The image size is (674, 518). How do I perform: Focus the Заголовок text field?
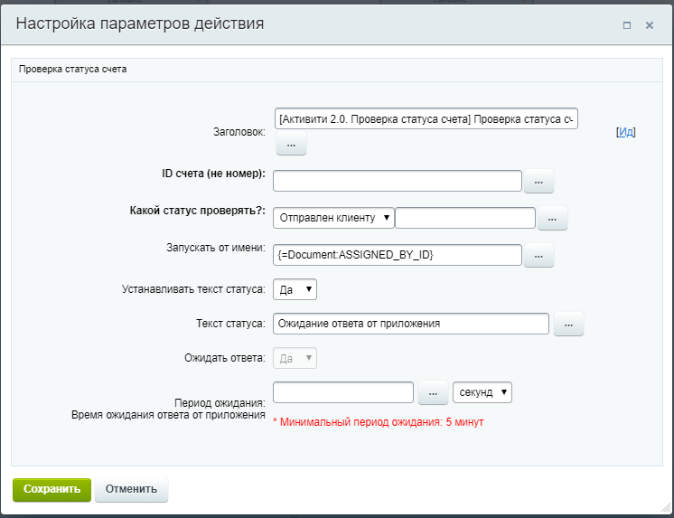click(x=426, y=119)
